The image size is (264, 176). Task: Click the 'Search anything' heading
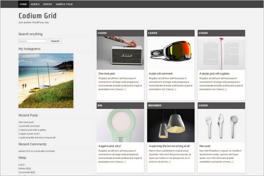point(31,34)
